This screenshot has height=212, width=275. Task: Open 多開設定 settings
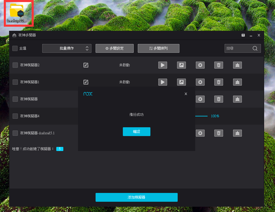click(x=115, y=48)
